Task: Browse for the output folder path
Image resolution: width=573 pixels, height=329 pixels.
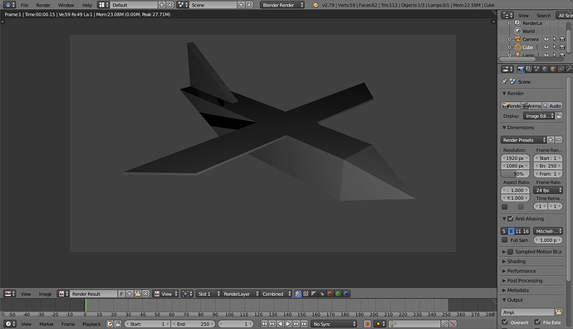Action: coord(558,312)
